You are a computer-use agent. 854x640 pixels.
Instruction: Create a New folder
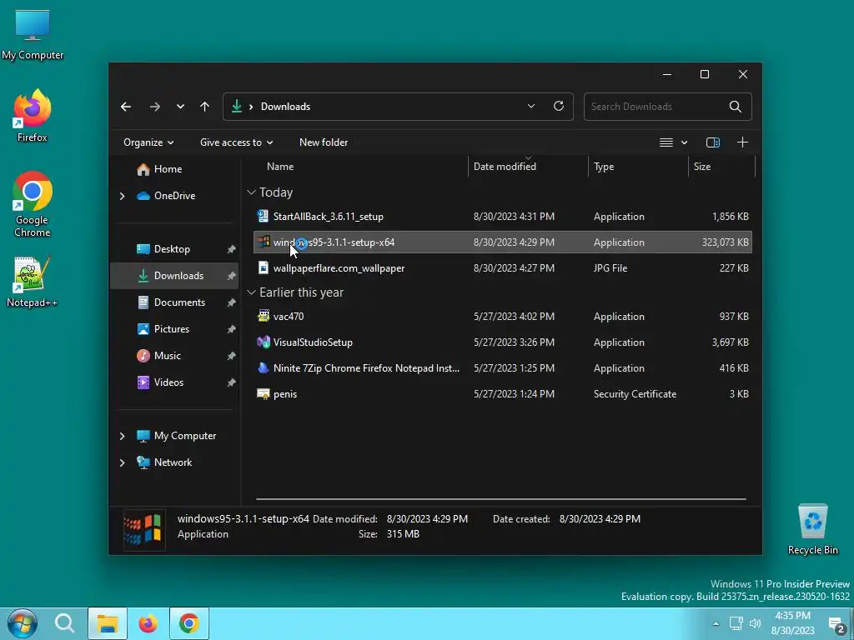(x=324, y=142)
